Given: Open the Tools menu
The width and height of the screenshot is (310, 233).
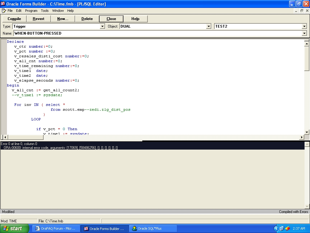Looking at the screenshot, I should point(45,11).
